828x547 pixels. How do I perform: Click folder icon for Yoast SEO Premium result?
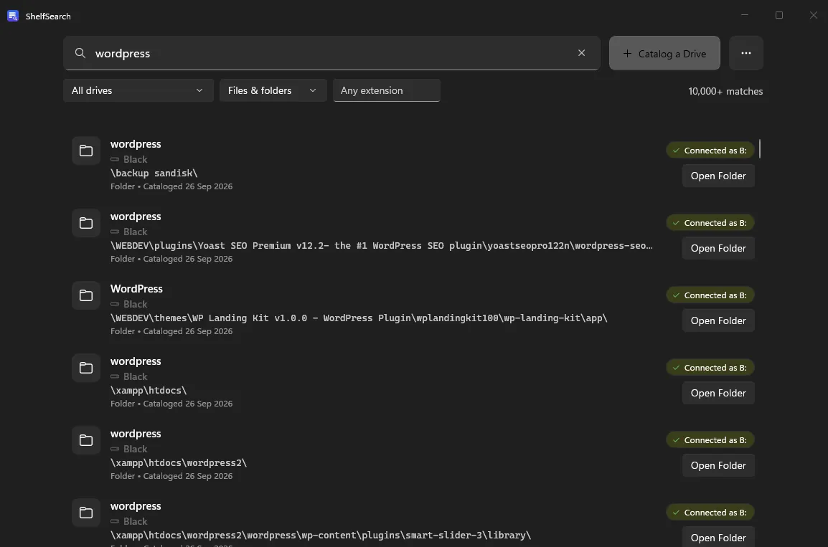point(86,223)
